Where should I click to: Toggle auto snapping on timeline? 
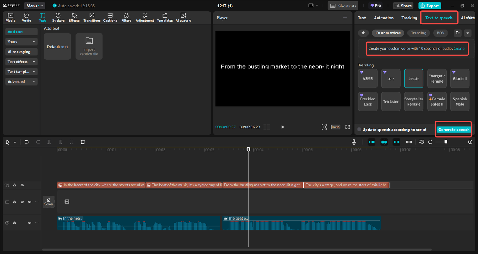(384, 142)
